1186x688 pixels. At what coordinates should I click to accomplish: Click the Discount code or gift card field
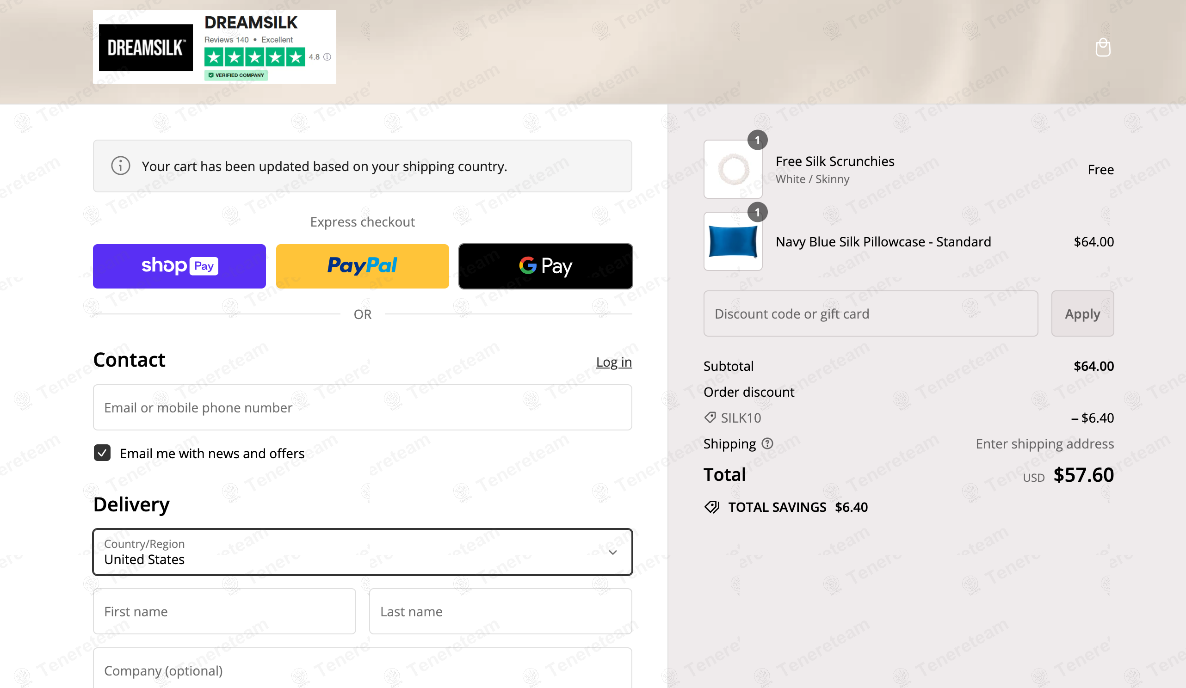(x=871, y=313)
